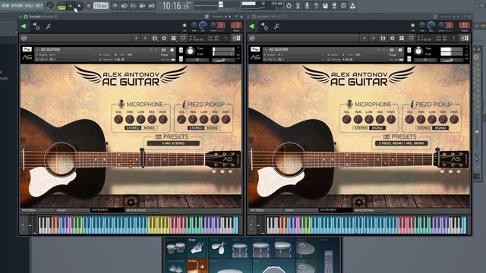Open the right guitar's presets dropdown bar
Screen dimensions: 486x273
point(401,143)
